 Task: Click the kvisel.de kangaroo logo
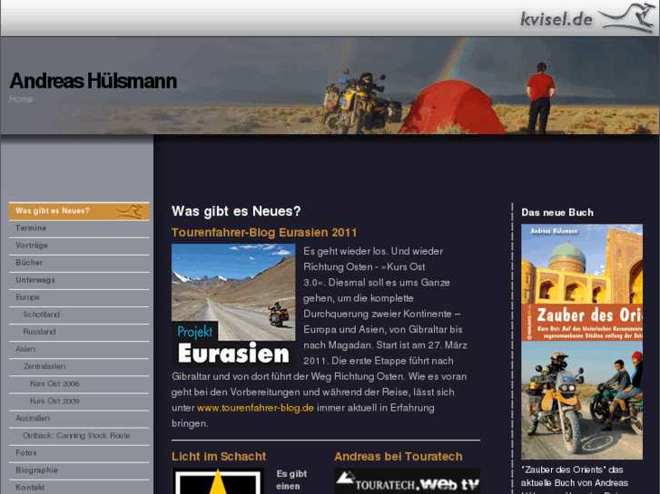[x=587, y=18]
